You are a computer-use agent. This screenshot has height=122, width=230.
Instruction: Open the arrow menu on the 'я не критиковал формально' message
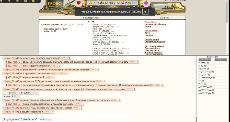(83, 104)
